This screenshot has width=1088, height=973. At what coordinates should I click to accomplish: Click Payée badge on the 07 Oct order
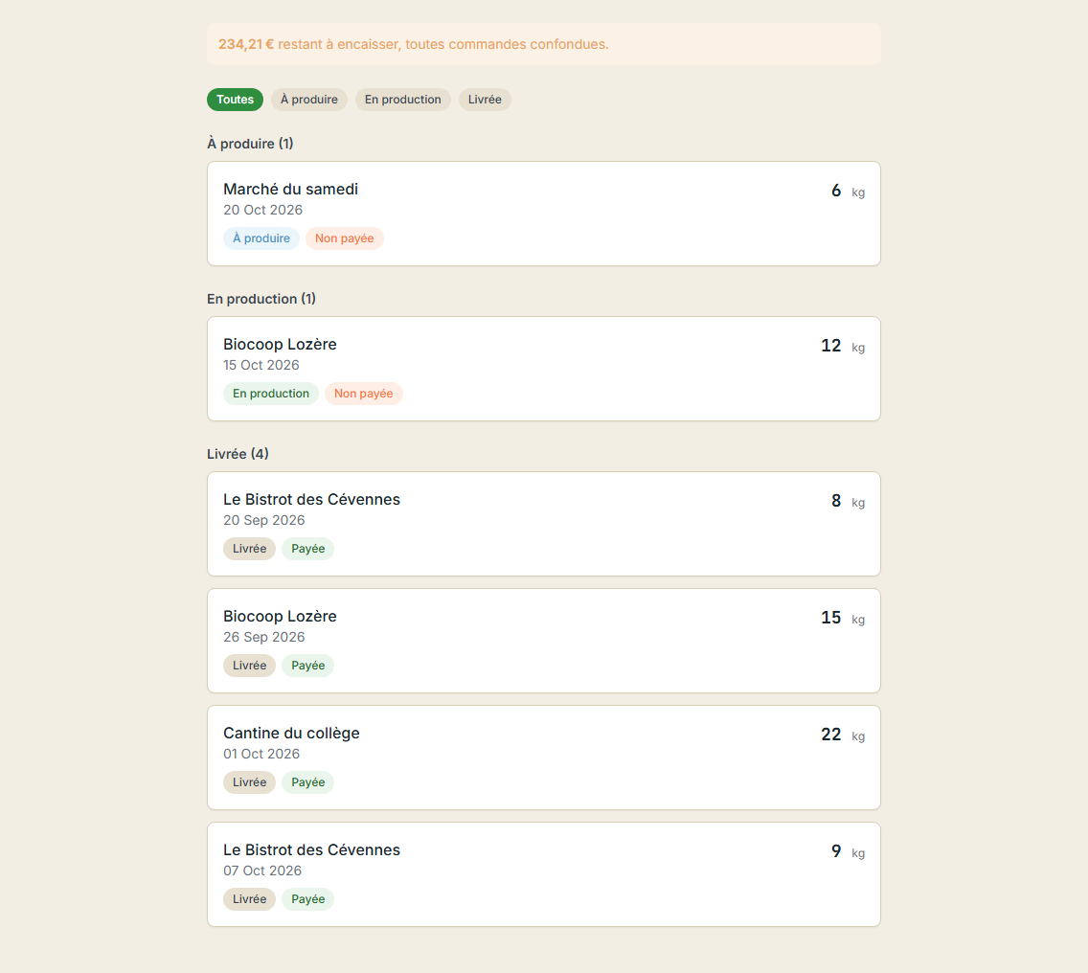(x=308, y=898)
